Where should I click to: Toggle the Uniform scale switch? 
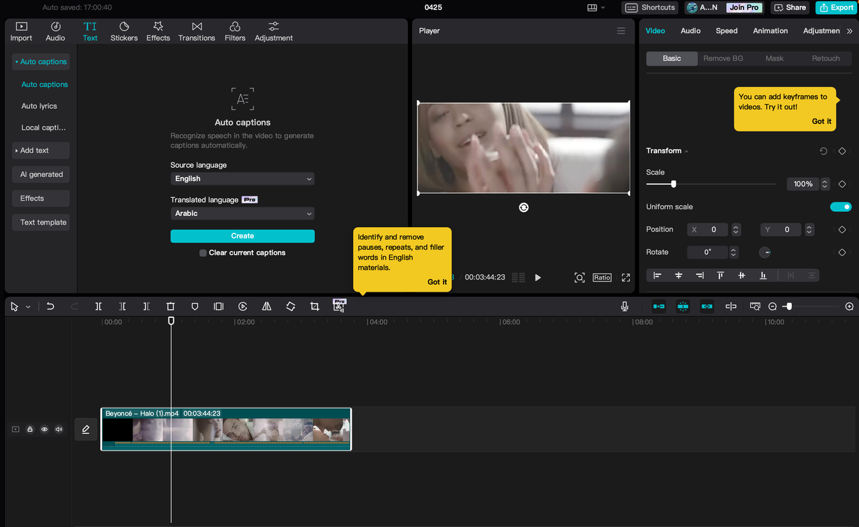840,207
